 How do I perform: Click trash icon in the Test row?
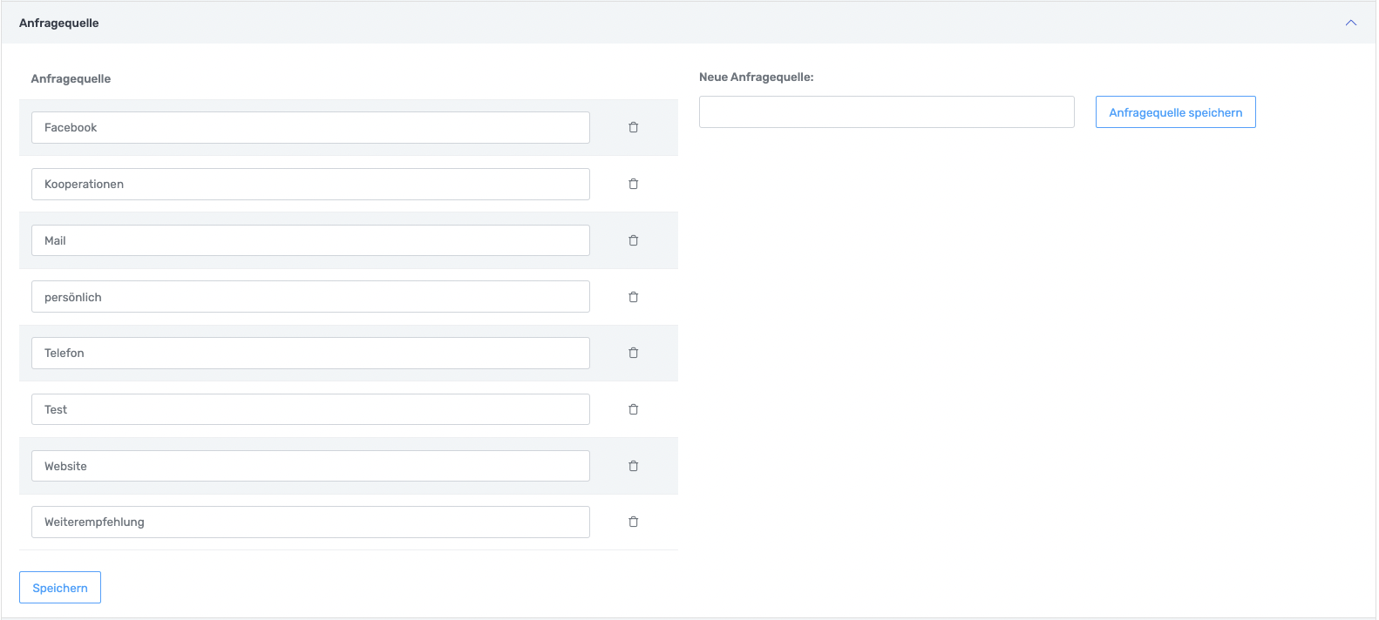(x=634, y=409)
